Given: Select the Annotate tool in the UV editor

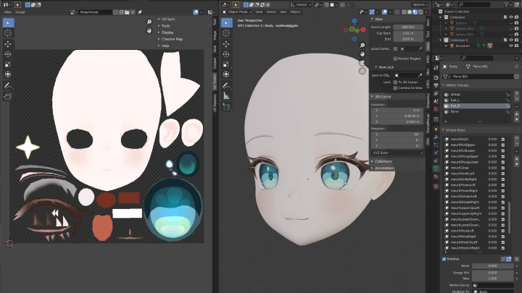Looking at the screenshot, I should pyautogui.click(x=8, y=85).
